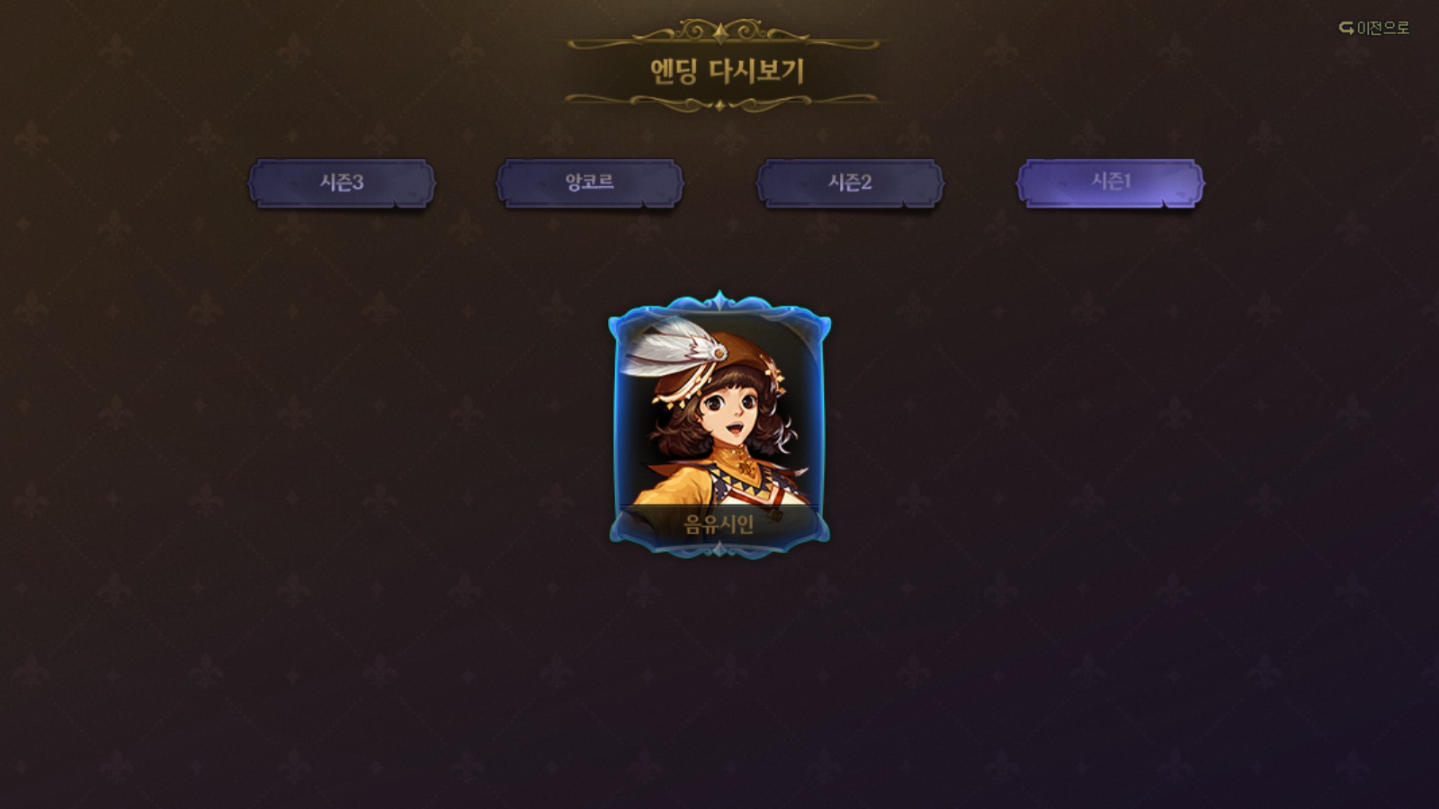Switch to the 시즌3 tab
Screen dimensions: 1439x809
[342, 183]
